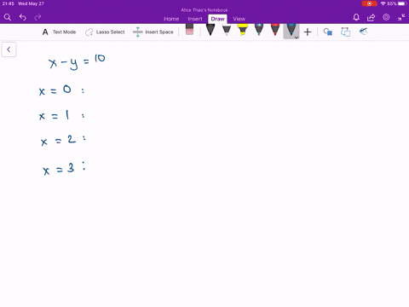The width and height of the screenshot is (409, 307).
Task: Activate Lasso Select tool
Action: click(105, 32)
